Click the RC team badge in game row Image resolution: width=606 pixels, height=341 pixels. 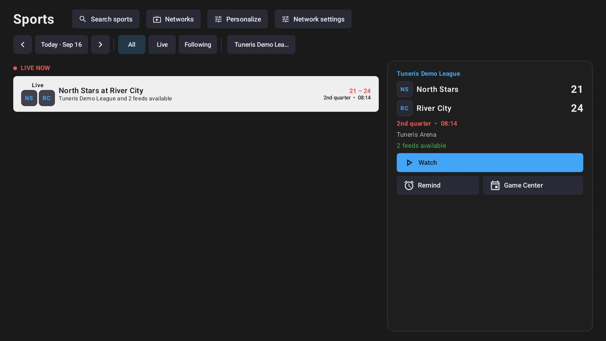[x=47, y=98]
